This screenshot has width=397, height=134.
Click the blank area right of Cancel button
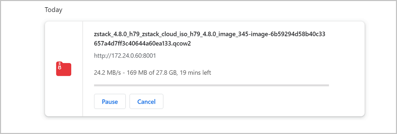pyautogui.click(x=248, y=102)
